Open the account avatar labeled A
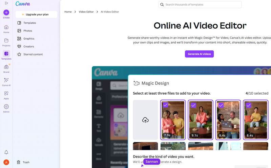Screen dimensions: 271x168 [6, 162]
